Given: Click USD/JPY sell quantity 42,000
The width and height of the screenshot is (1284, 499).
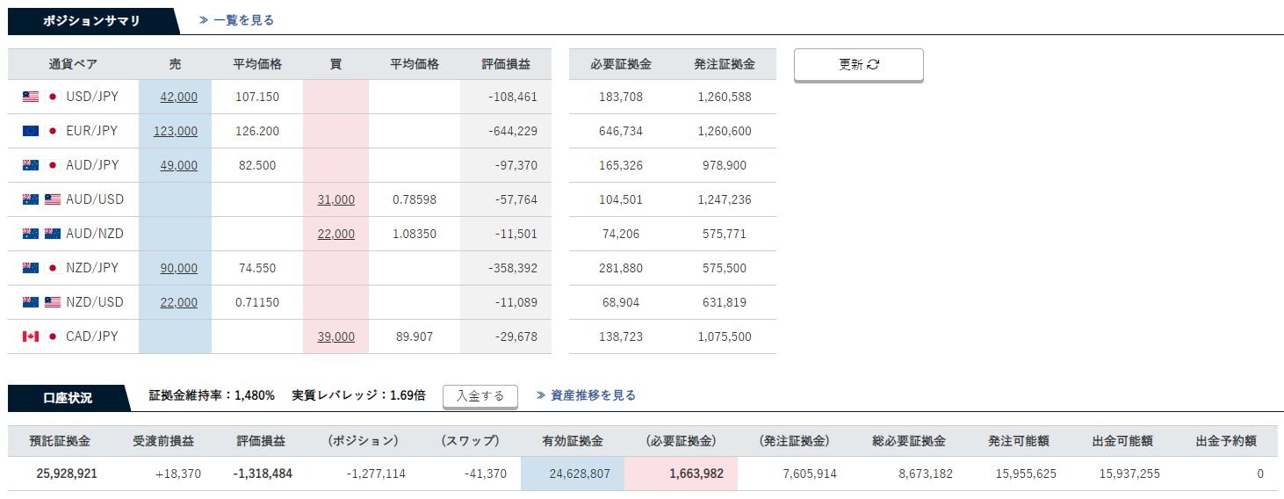Looking at the screenshot, I should pyautogui.click(x=178, y=97).
